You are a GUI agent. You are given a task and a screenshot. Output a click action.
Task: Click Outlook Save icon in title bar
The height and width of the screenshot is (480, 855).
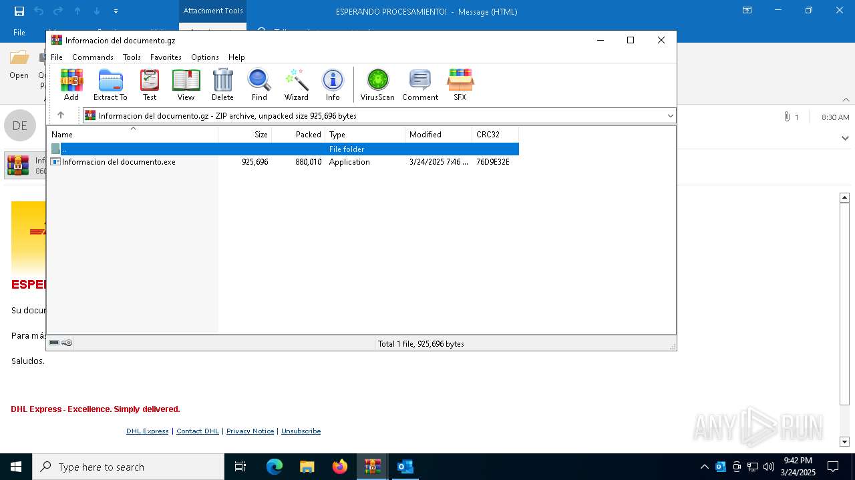19,11
